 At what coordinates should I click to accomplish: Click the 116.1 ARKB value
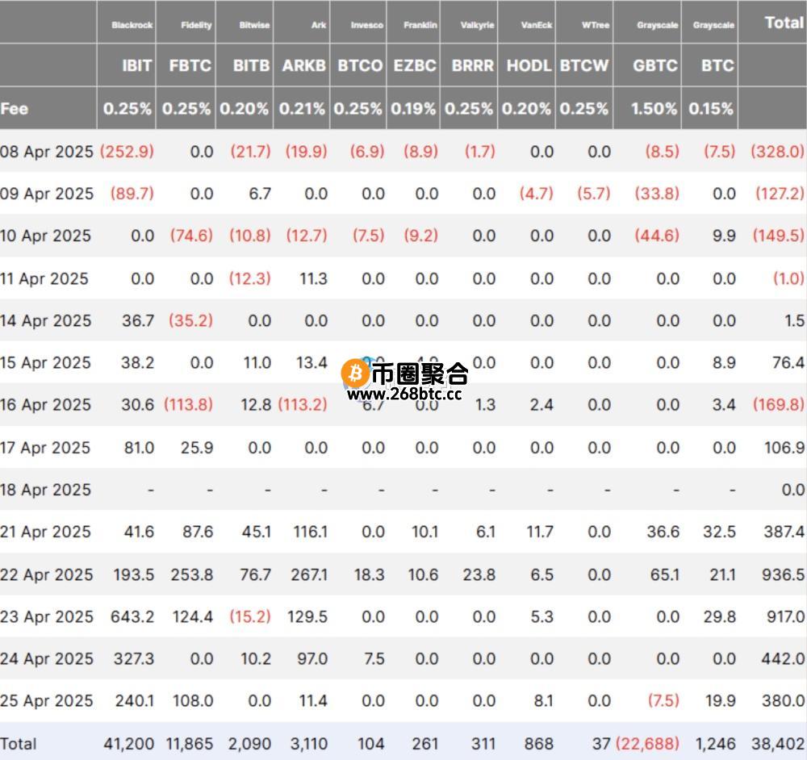(311, 532)
